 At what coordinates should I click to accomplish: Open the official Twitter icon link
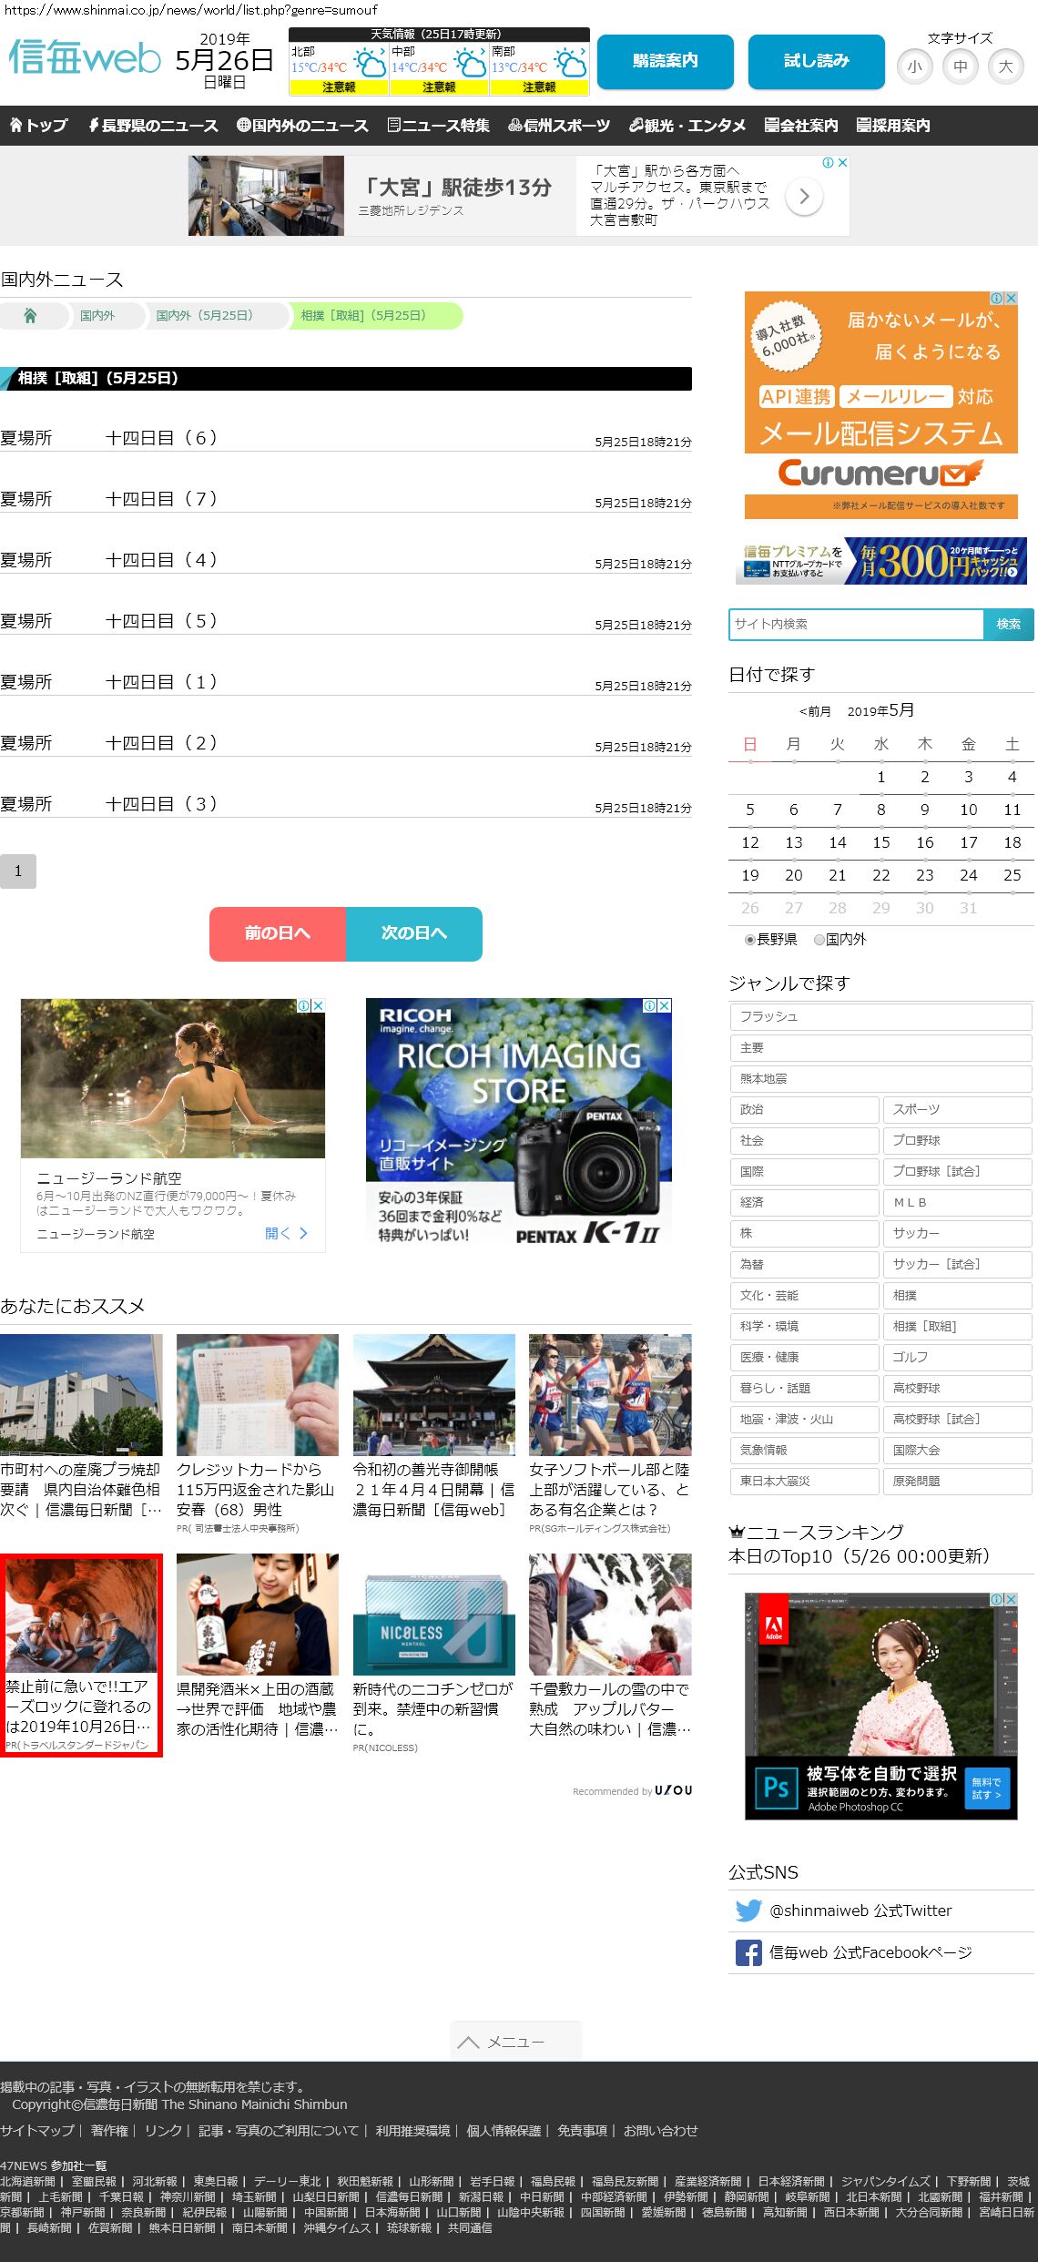click(748, 1910)
